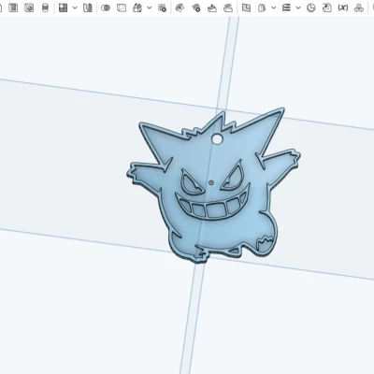
Task: Select the Linear pattern grid tool
Action: [x=64, y=7]
